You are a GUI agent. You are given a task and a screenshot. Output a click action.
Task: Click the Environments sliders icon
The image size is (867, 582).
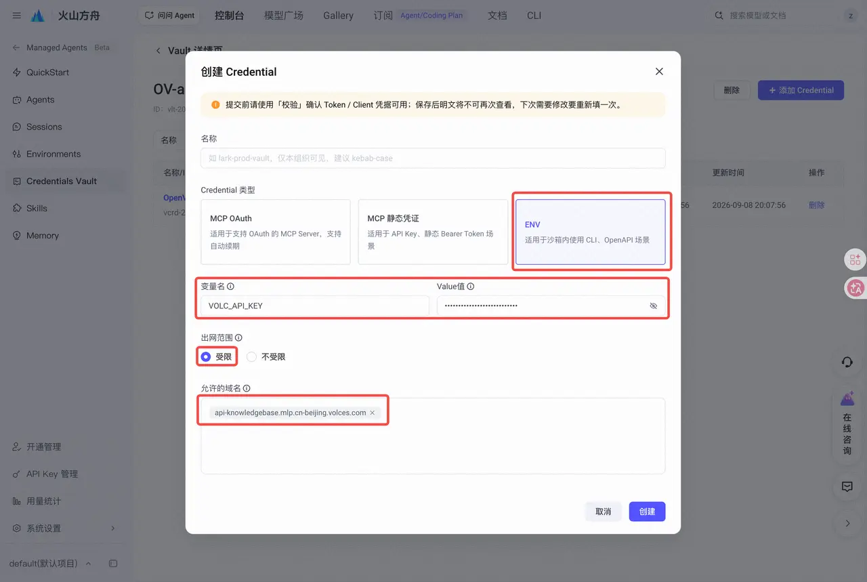coord(17,154)
